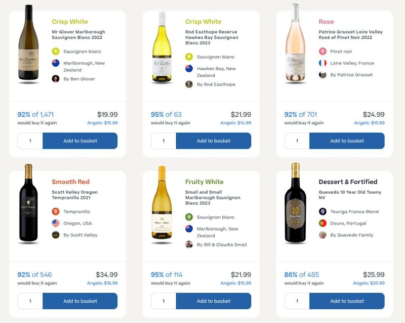Click the Ben Glover winemaker avatar
The width and height of the screenshot is (405, 323).
point(56,79)
